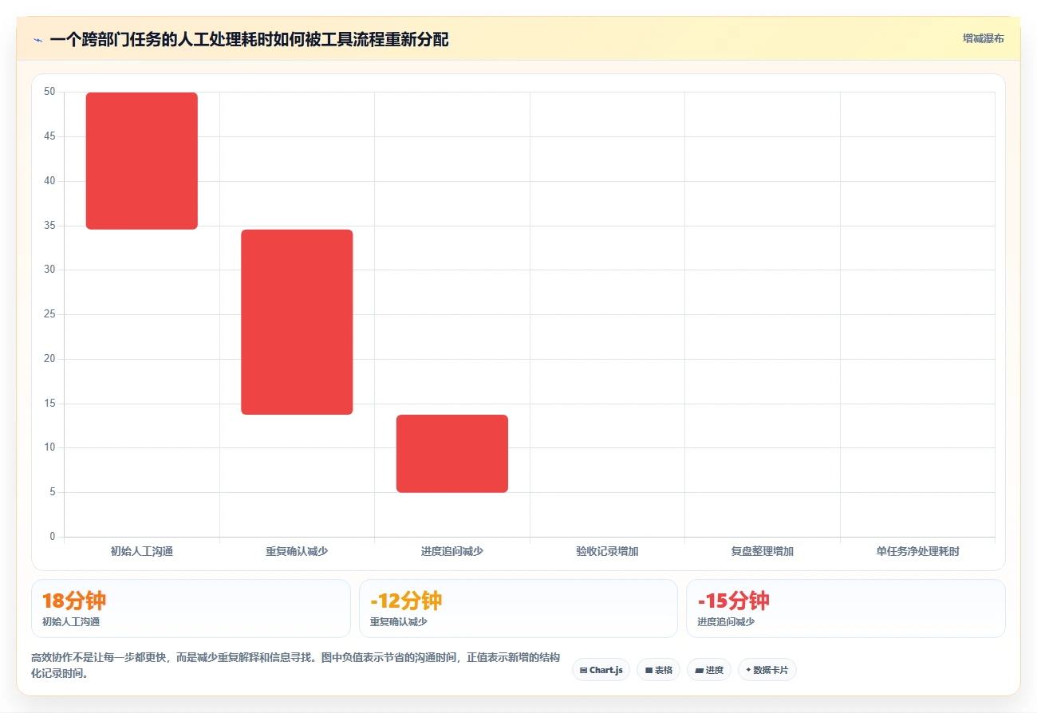The image size is (1037, 713).
Task: Click the chart title 一个跨部门任务的人工处理耗时
Action: coord(249,40)
